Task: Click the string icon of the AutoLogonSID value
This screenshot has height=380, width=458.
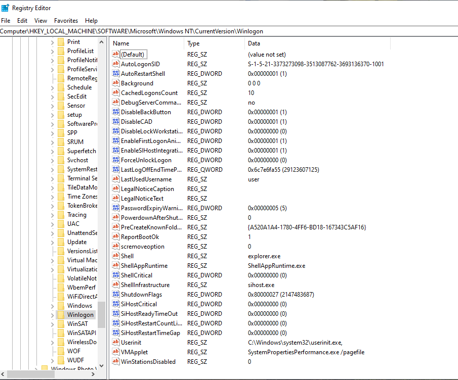Action: click(x=116, y=64)
